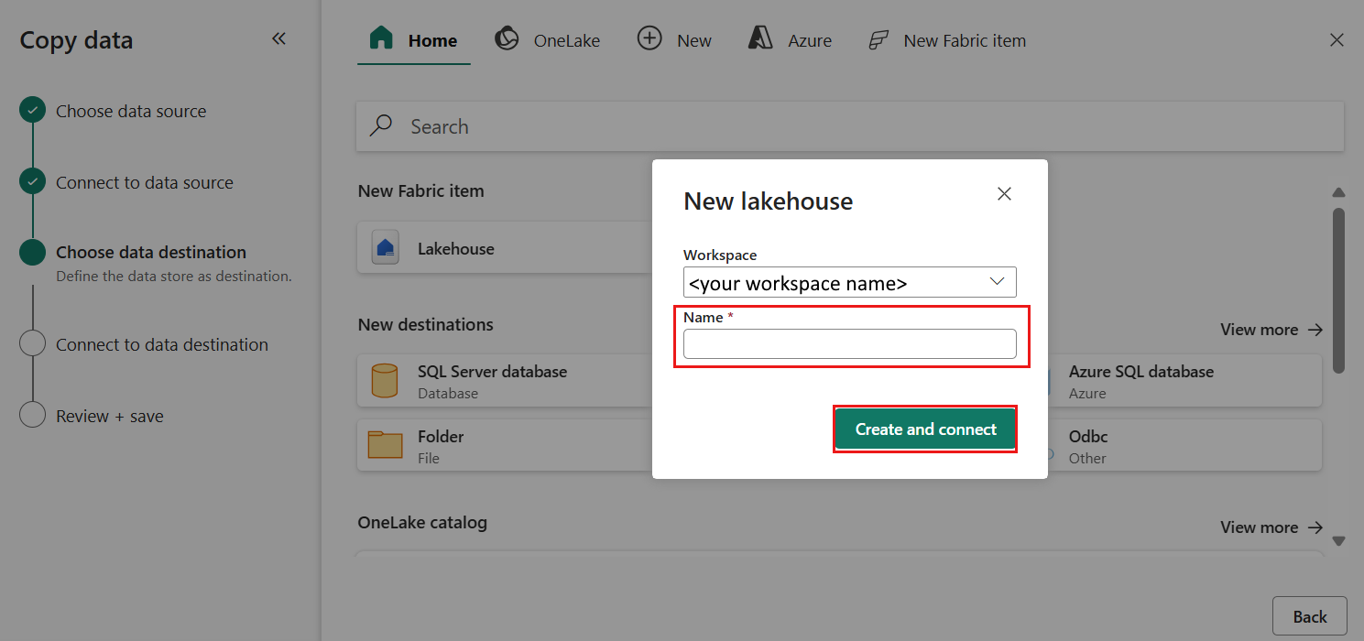Open the New Fabric item tab

click(x=946, y=40)
